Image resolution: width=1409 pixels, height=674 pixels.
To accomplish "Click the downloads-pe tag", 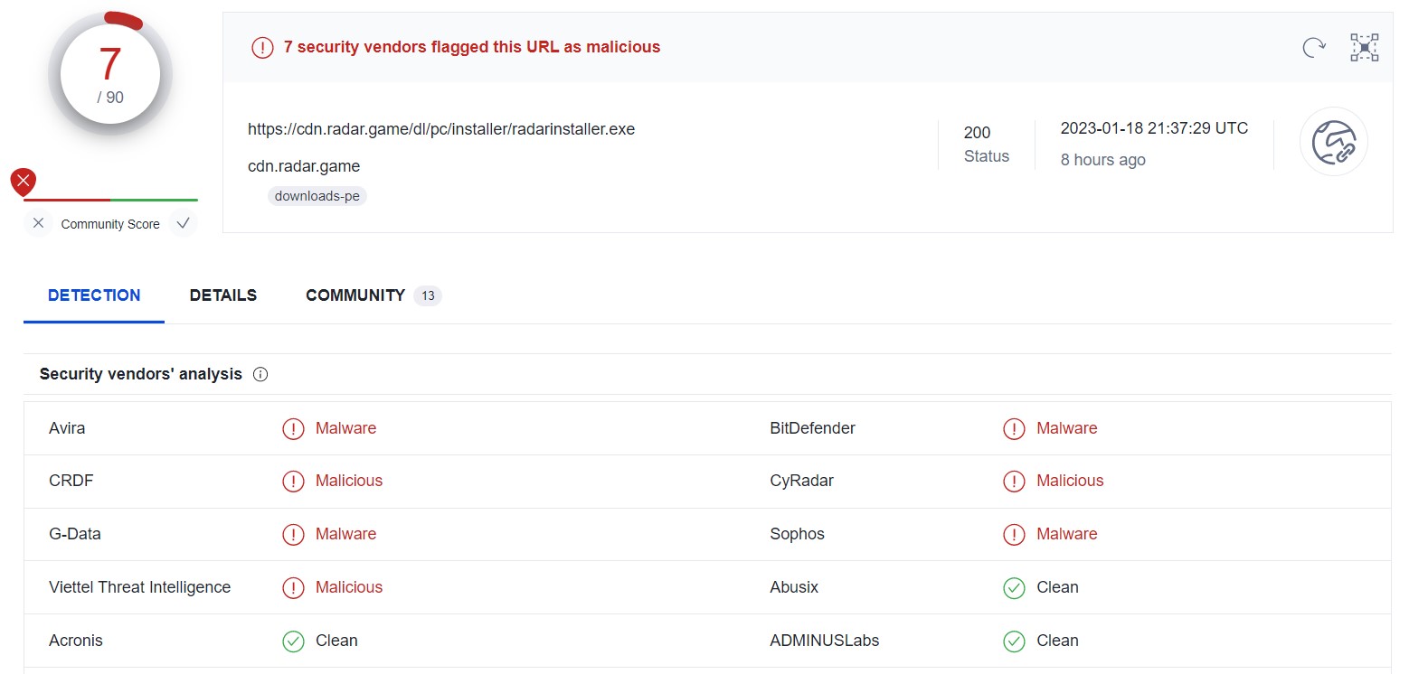I will (317, 196).
